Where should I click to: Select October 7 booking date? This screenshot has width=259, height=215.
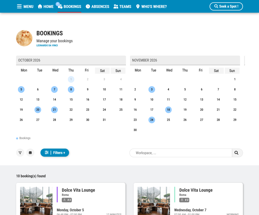(54, 89)
